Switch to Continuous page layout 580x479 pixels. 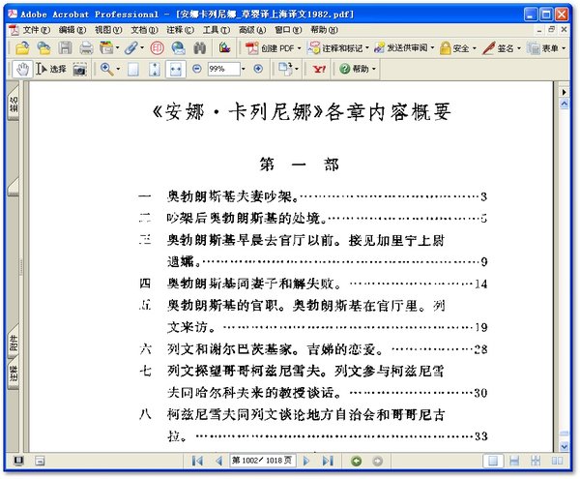pyautogui.click(x=514, y=461)
